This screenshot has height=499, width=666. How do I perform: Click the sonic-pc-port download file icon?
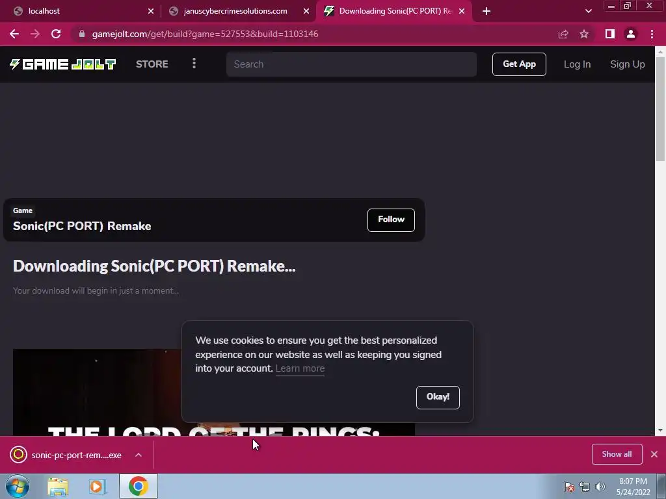pos(18,454)
